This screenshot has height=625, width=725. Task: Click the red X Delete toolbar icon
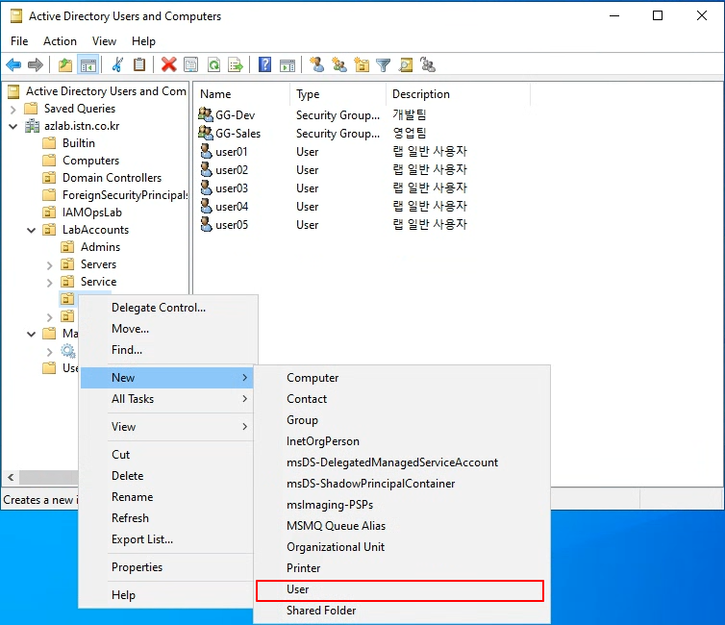click(x=169, y=64)
